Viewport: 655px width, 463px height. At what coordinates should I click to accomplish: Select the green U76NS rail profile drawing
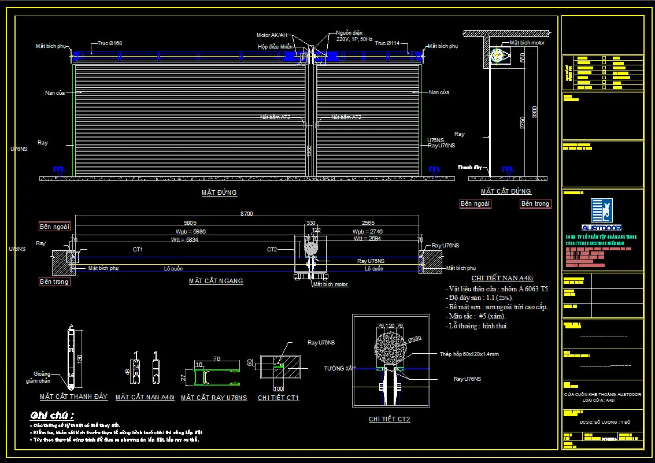(x=217, y=377)
